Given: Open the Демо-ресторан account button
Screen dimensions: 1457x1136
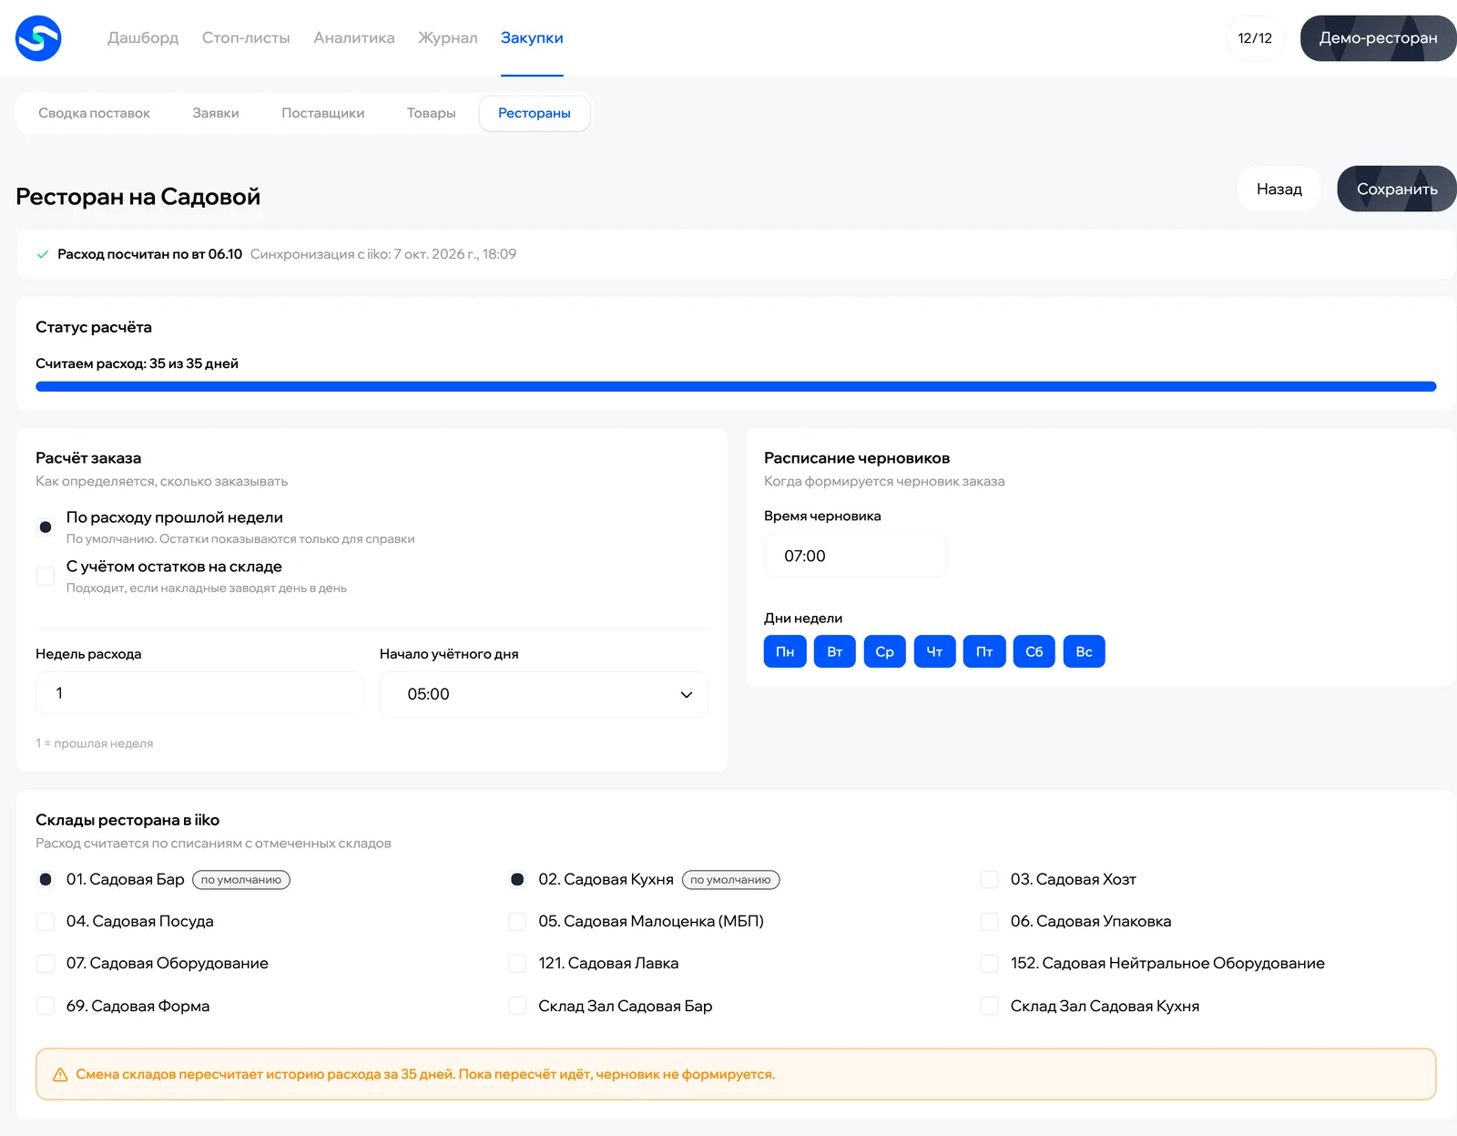Looking at the screenshot, I should (1379, 38).
